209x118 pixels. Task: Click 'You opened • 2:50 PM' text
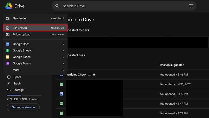tap(174, 94)
